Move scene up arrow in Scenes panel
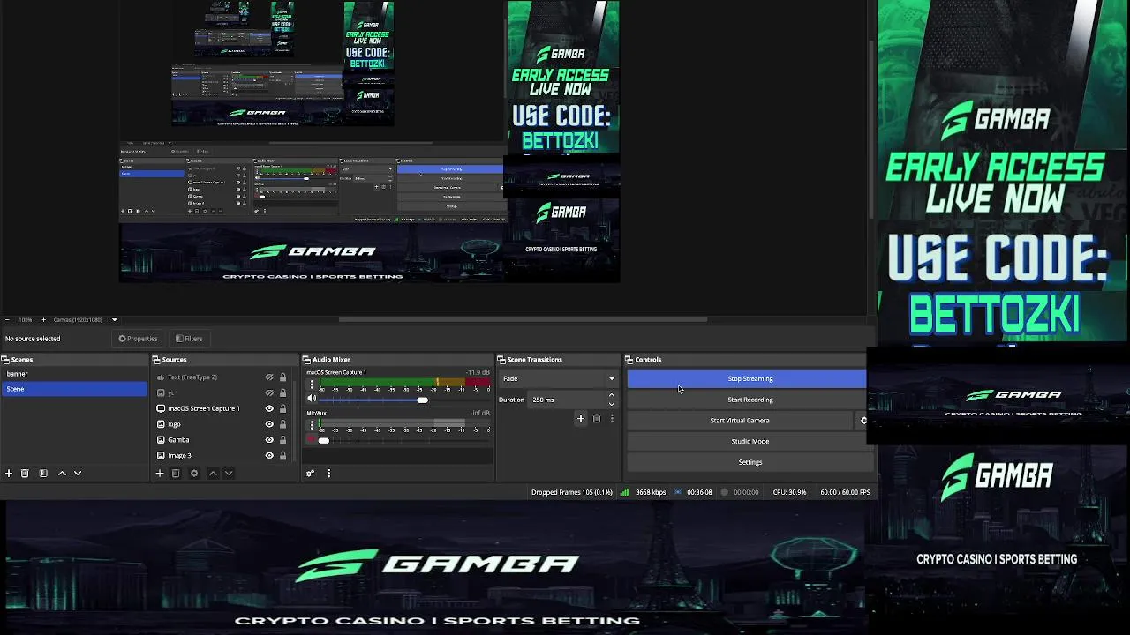Screen dimensions: 1130x635 (x=62, y=474)
